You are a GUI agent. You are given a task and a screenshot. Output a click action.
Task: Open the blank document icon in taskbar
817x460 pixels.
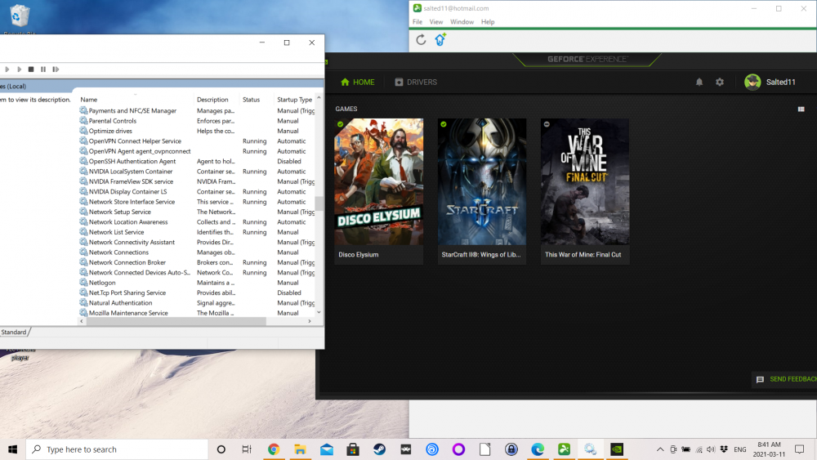pyautogui.click(x=485, y=449)
